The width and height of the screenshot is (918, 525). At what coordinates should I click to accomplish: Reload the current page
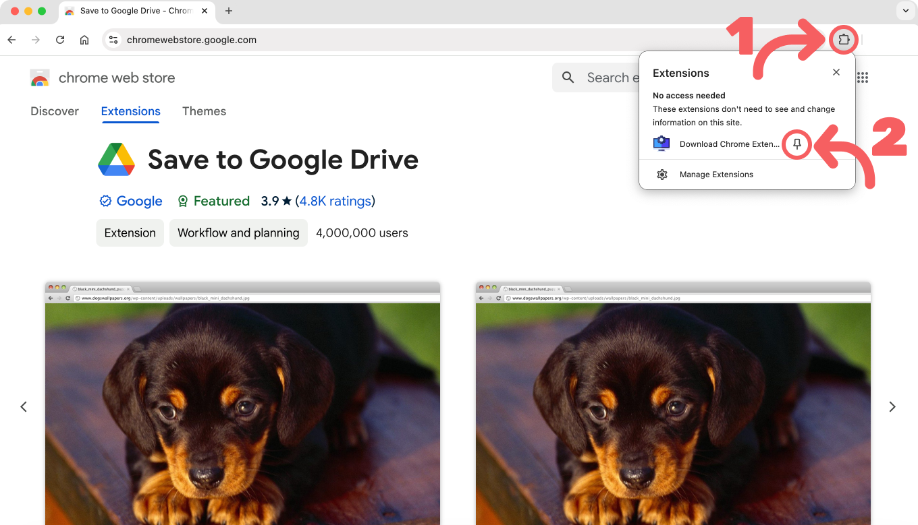coord(60,40)
